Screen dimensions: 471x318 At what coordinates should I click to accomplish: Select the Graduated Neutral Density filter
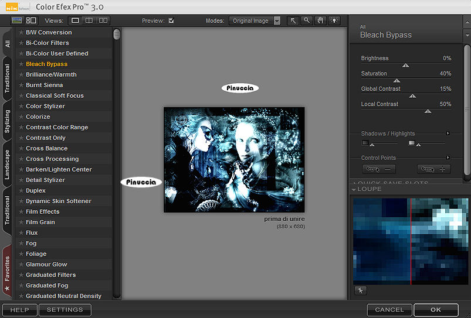coord(64,296)
